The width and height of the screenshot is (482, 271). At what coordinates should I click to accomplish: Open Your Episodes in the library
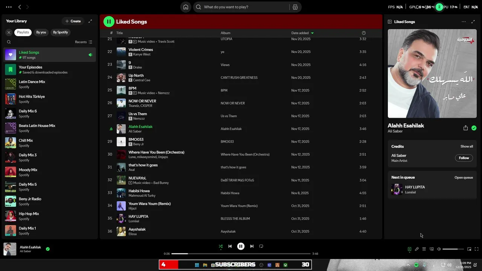[49, 70]
